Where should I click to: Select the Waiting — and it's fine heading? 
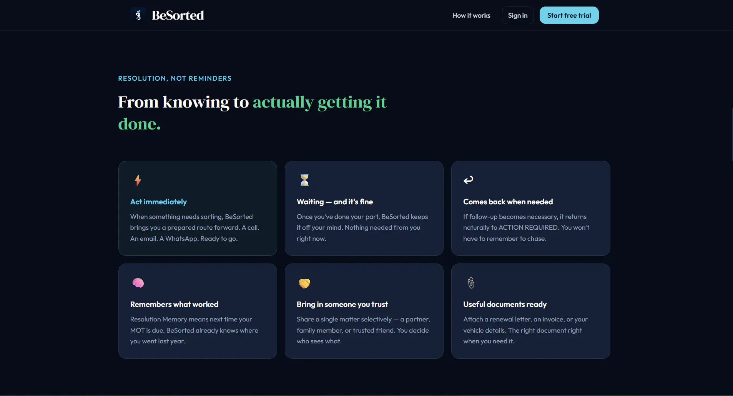(335, 202)
